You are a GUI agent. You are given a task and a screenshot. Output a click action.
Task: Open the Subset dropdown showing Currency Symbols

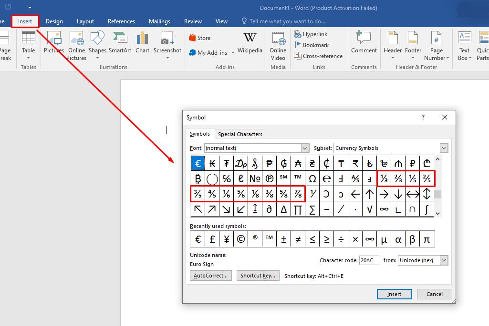click(444, 148)
